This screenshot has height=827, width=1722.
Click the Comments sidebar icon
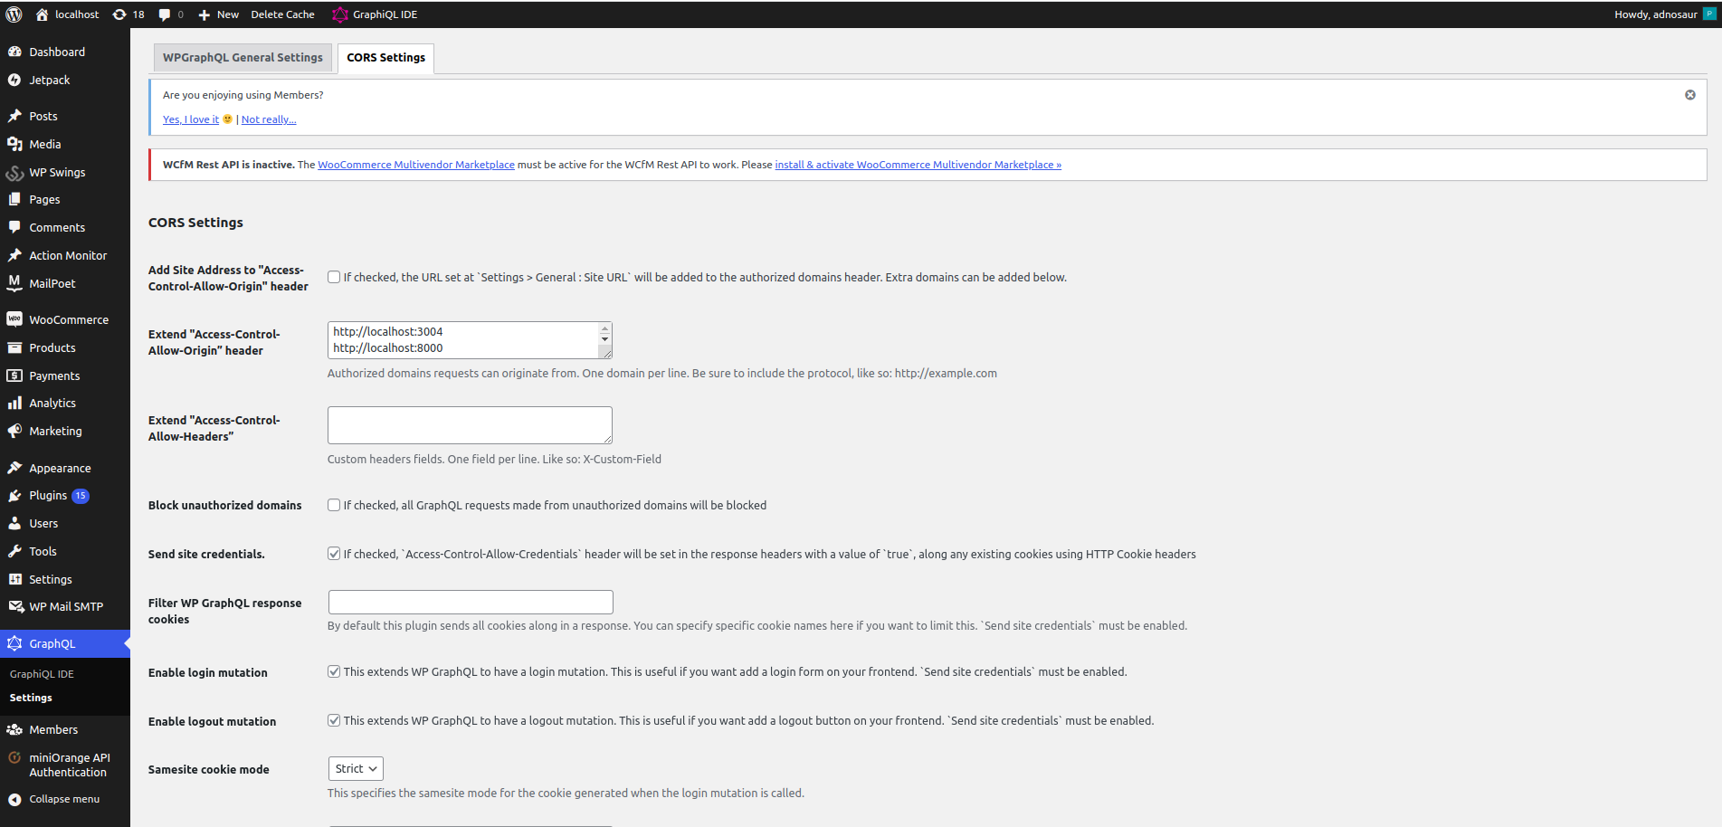[14, 227]
